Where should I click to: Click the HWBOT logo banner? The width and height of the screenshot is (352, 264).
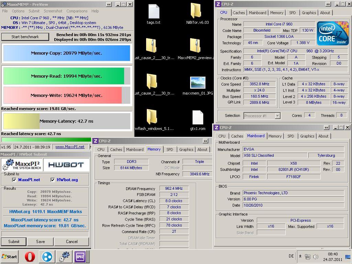pyautogui.click(x=66, y=165)
